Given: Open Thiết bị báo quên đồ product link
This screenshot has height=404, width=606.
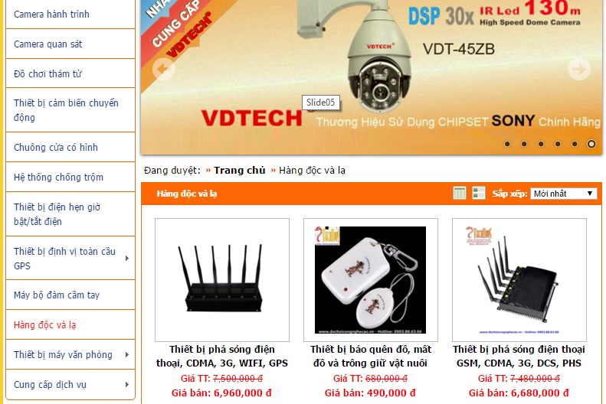Looking at the screenshot, I should point(370,356).
